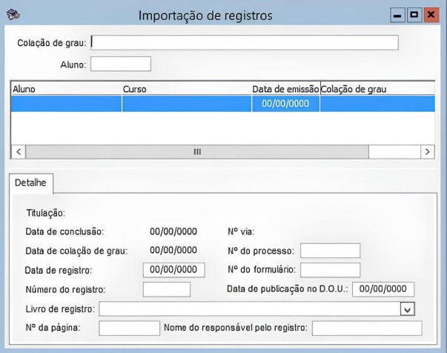
Task: Select the highlighted row in the grid
Action: pyautogui.click(x=222, y=105)
